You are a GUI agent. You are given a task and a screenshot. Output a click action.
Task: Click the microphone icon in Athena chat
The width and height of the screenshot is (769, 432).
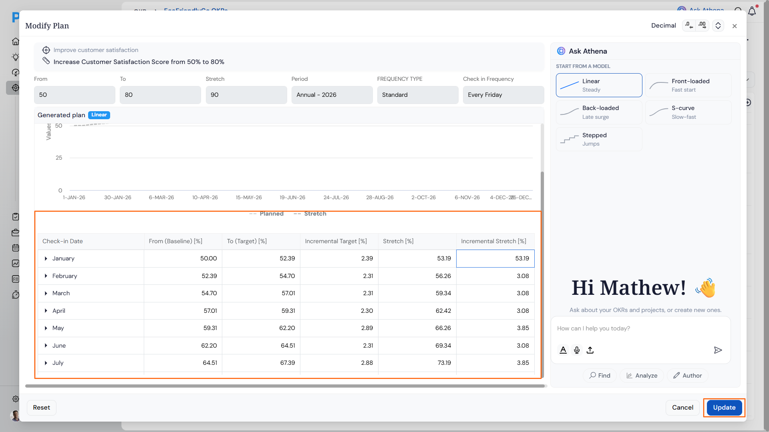577,350
